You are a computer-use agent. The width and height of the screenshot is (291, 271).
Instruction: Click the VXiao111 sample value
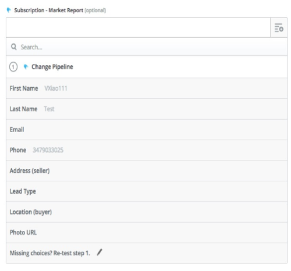[56, 88]
